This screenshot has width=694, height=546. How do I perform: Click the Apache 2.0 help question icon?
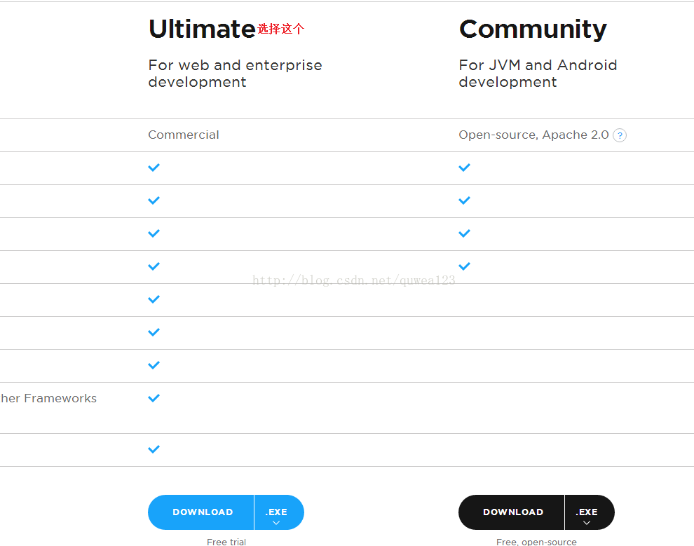[x=620, y=135]
